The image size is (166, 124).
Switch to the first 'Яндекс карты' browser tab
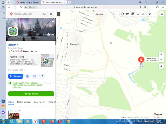click(x=28, y=2)
